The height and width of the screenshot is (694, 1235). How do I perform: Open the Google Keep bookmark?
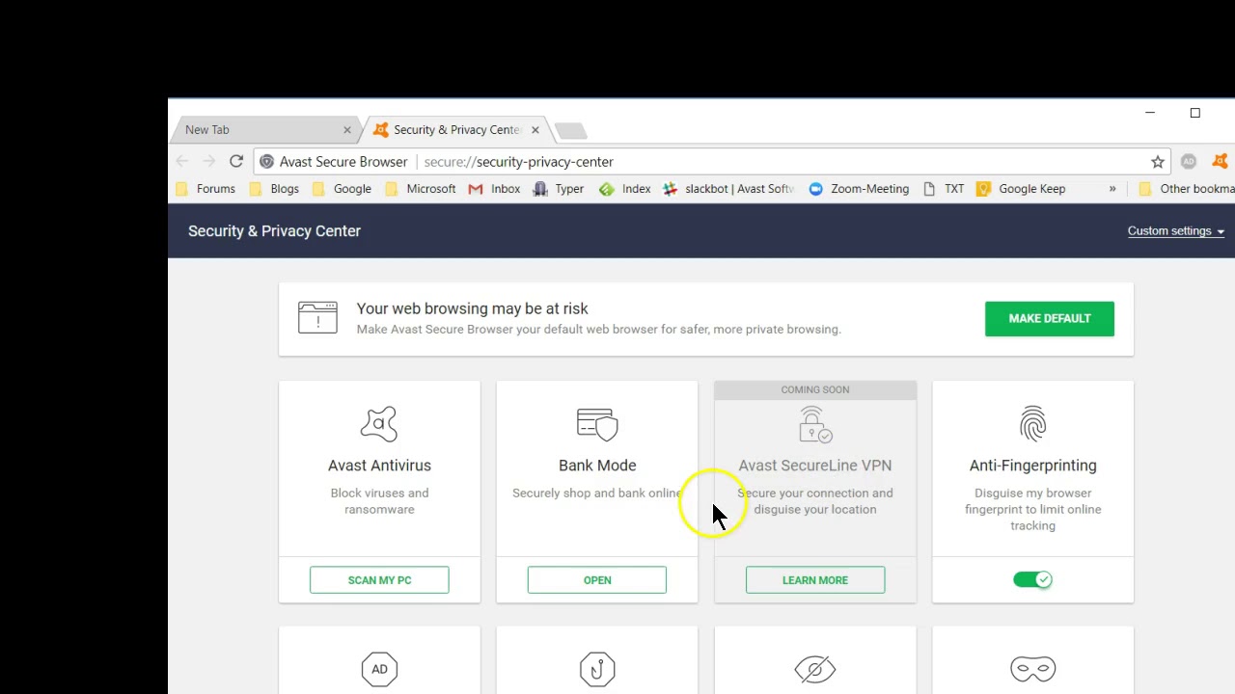tap(1021, 189)
